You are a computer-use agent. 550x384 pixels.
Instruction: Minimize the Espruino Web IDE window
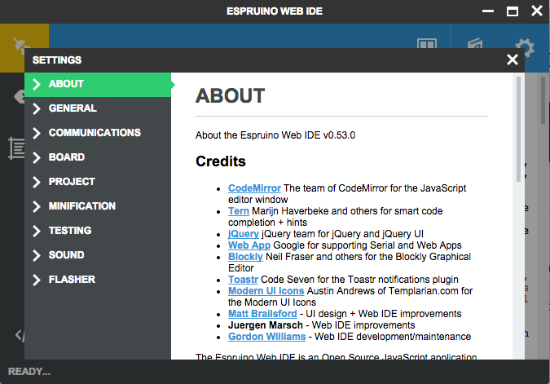487,11
